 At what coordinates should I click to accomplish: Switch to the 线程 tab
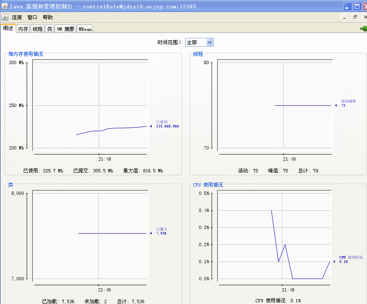pos(37,29)
